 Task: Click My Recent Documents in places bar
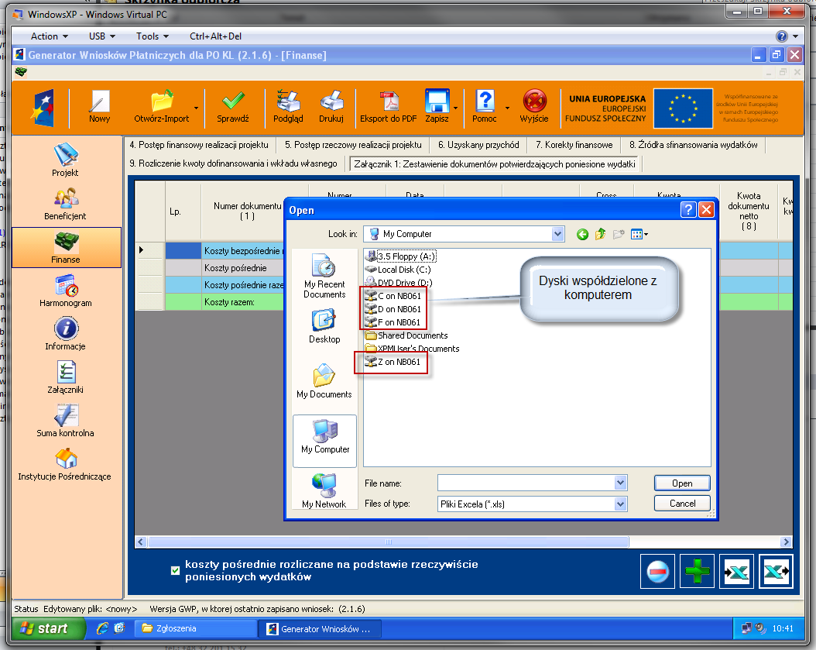click(324, 277)
